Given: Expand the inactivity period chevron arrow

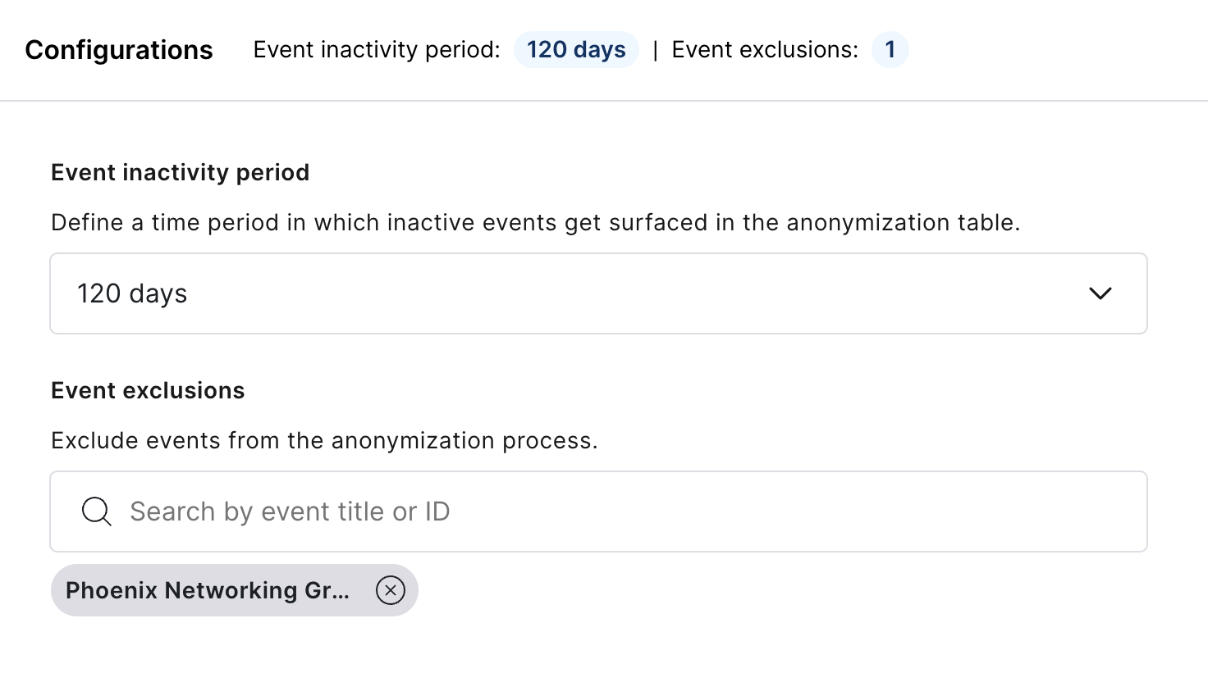Looking at the screenshot, I should pyautogui.click(x=1100, y=293).
